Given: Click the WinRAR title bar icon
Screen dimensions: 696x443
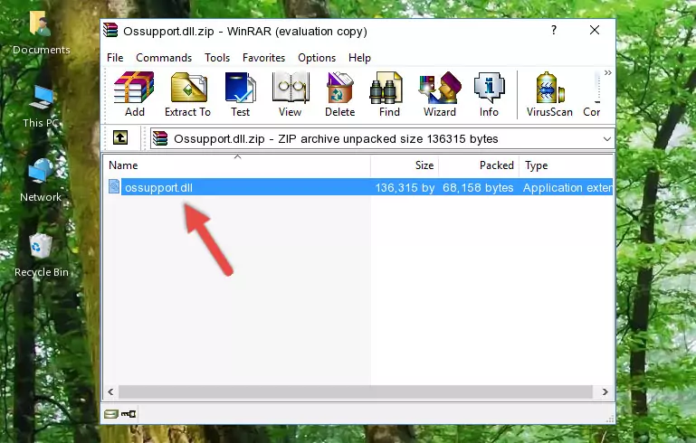Looking at the screenshot, I should 111,31.
